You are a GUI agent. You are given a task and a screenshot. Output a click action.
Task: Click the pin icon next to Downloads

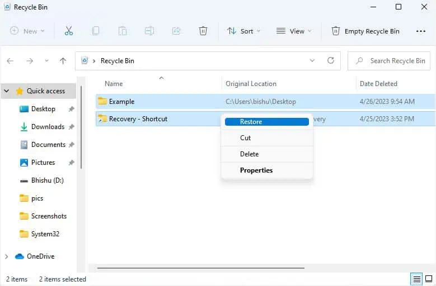pyautogui.click(x=72, y=127)
